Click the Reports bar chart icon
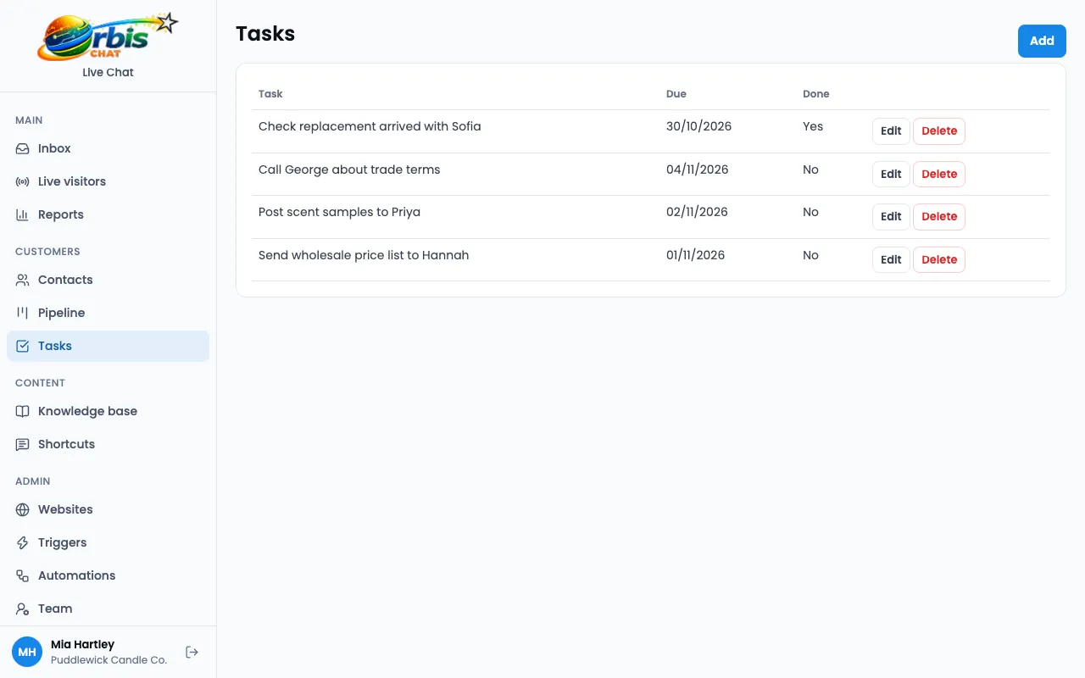The image size is (1085, 678). click(x=23, y=214)
